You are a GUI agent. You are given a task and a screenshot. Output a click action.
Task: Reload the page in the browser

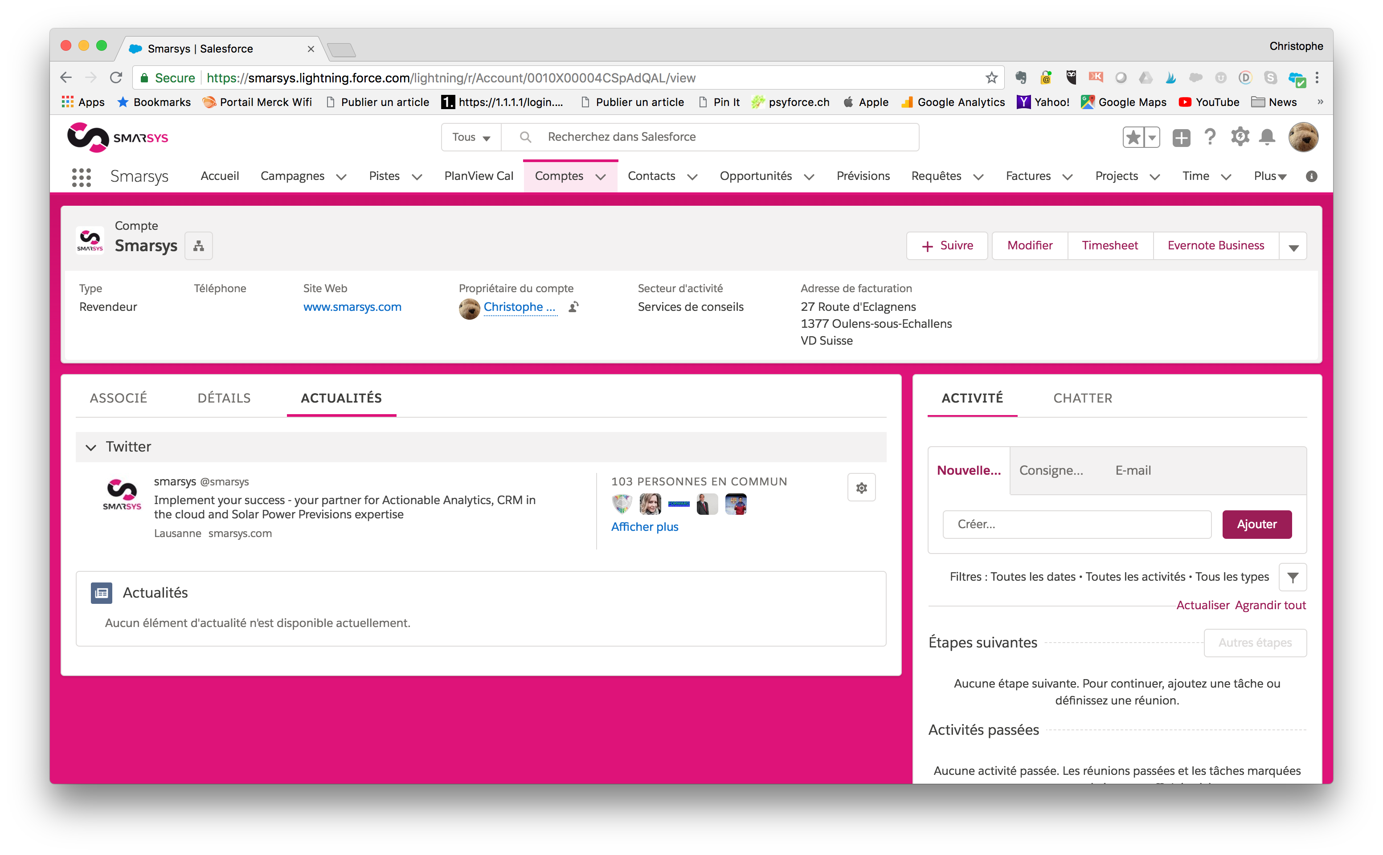point(116,77)
